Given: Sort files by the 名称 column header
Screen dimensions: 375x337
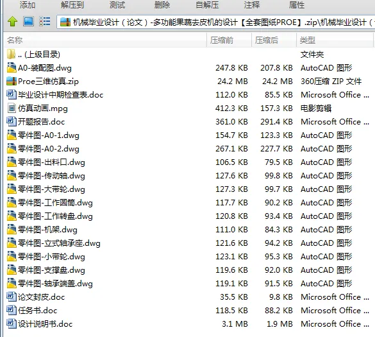Looking at the screenshot, I should pos(105,40).
